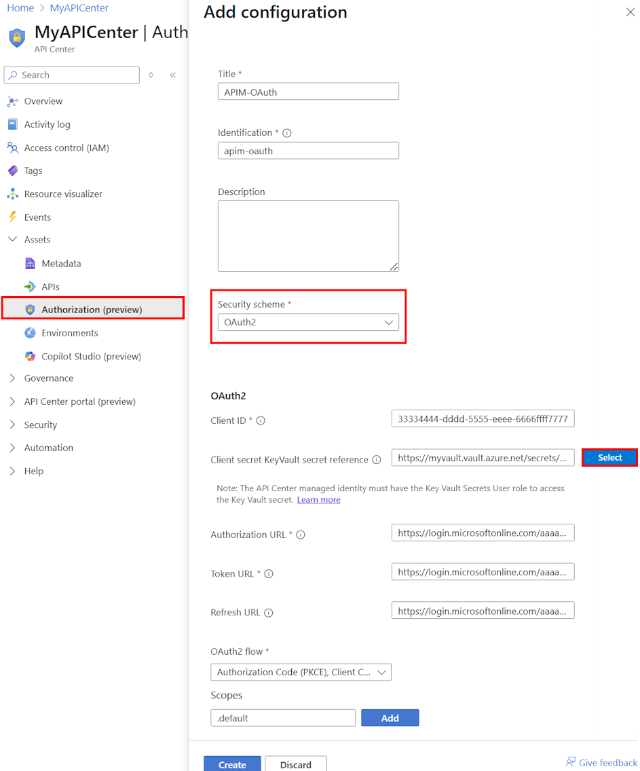Expand the Automation section
Viewport: 640px width, 771px height.
click(13, 448)
